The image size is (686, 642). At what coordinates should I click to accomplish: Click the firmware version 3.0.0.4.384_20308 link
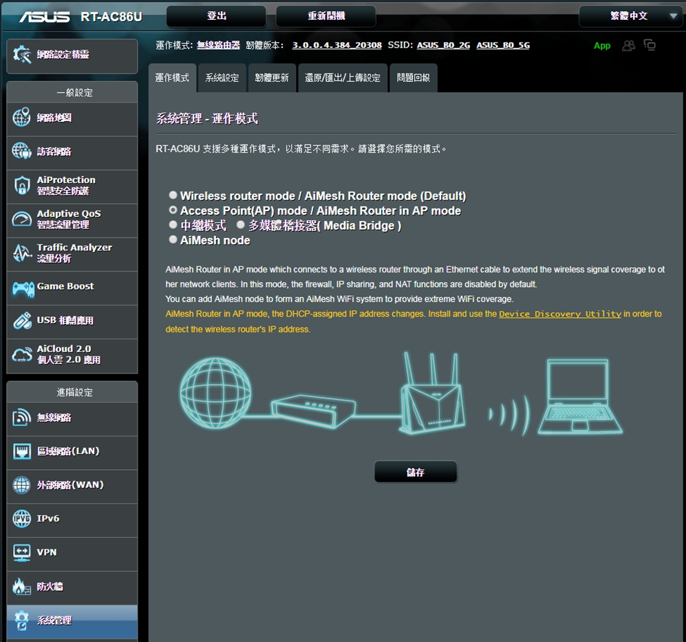(x=336, y=45)
